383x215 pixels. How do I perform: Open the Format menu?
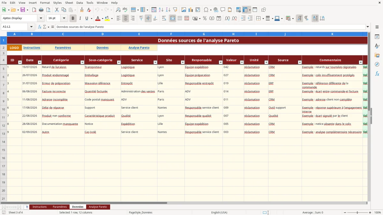[x=45, y=3]
